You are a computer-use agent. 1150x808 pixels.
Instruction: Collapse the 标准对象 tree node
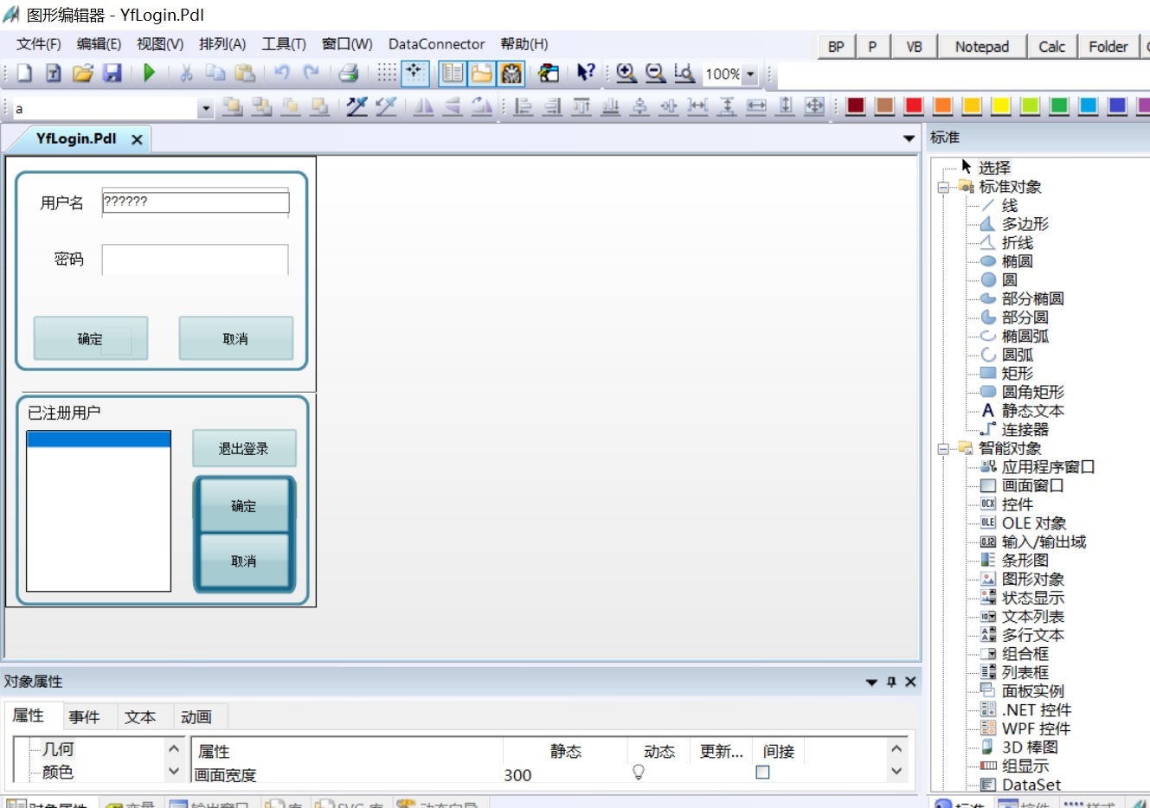pos(943,187)
